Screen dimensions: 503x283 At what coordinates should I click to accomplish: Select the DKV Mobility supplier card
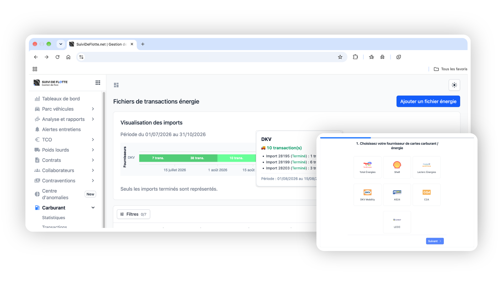pos(367,195)
